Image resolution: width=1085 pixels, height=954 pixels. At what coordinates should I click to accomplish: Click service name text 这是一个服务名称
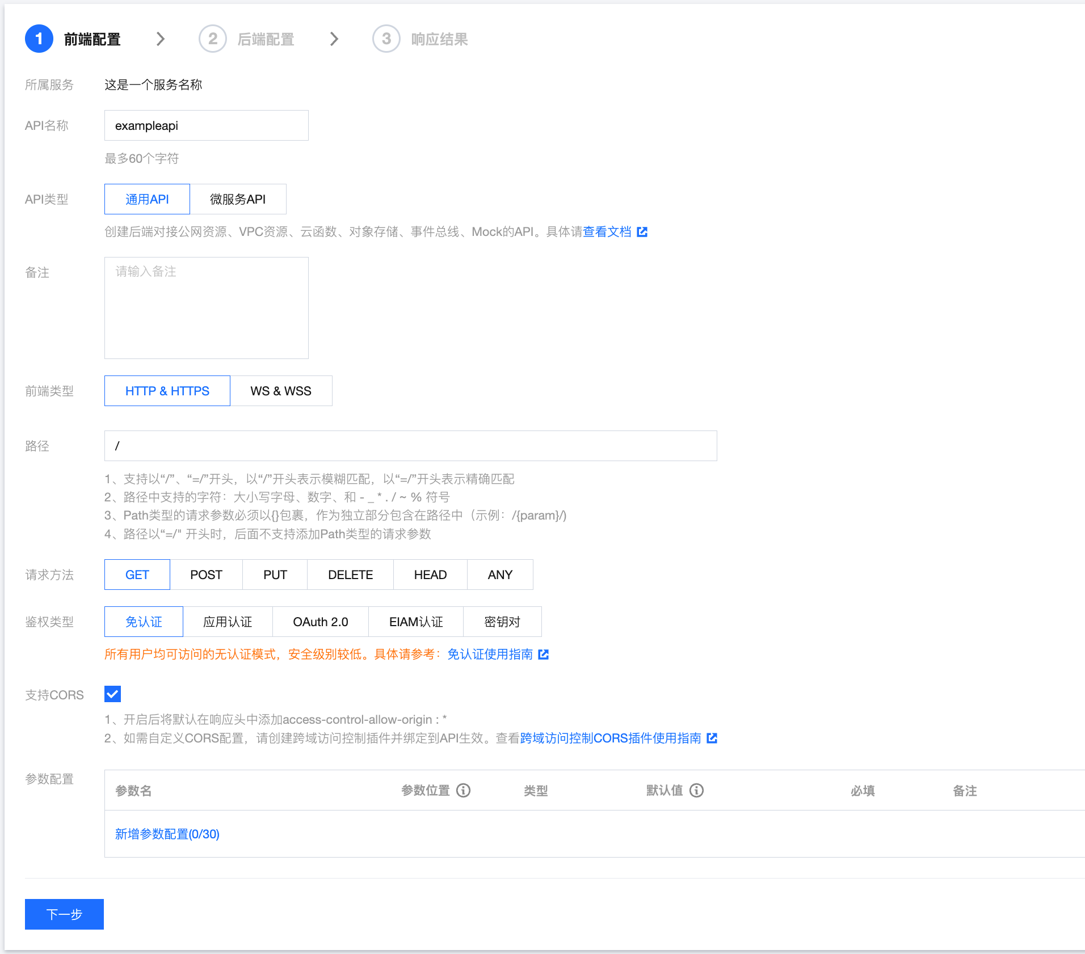153,85
